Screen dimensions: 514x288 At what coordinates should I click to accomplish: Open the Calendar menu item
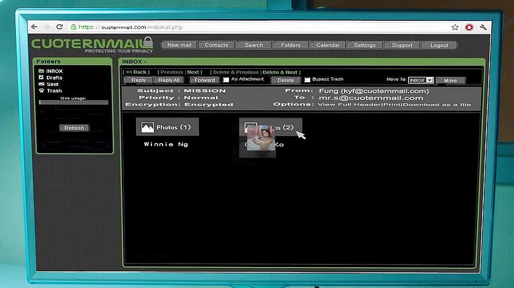[x=328, y=45]
